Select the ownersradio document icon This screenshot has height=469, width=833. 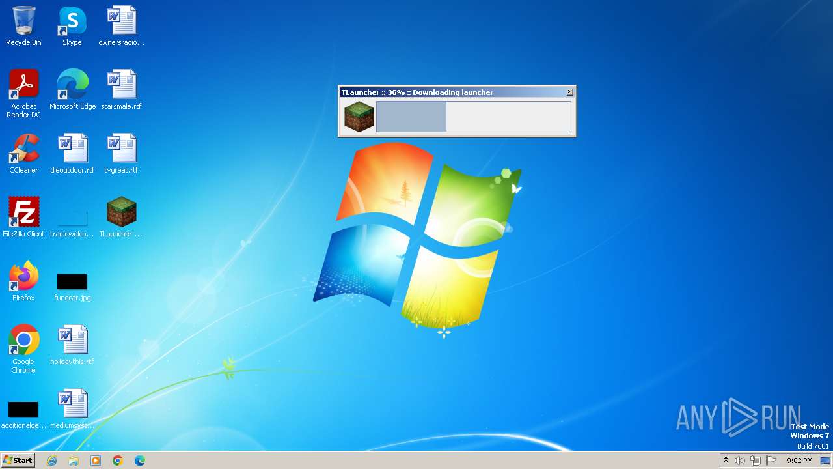(121, 26)
